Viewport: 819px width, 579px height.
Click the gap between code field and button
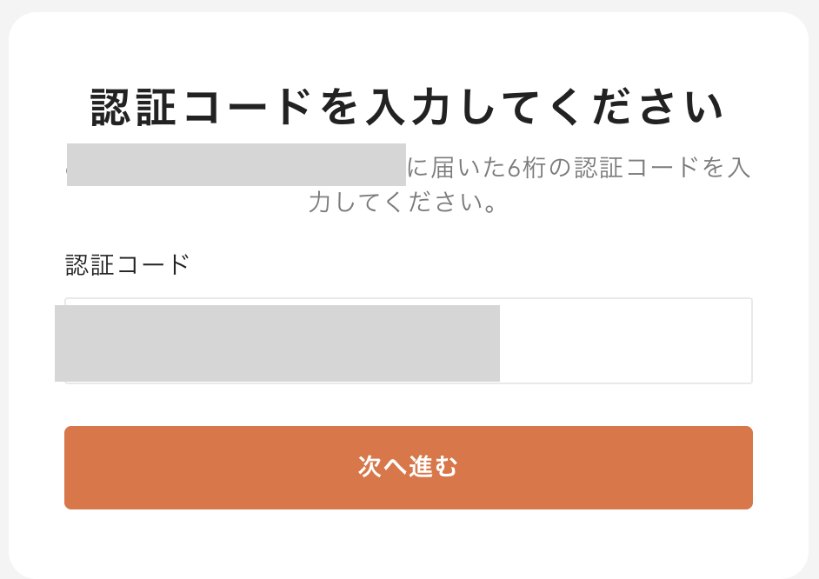(x=408, y=404)
